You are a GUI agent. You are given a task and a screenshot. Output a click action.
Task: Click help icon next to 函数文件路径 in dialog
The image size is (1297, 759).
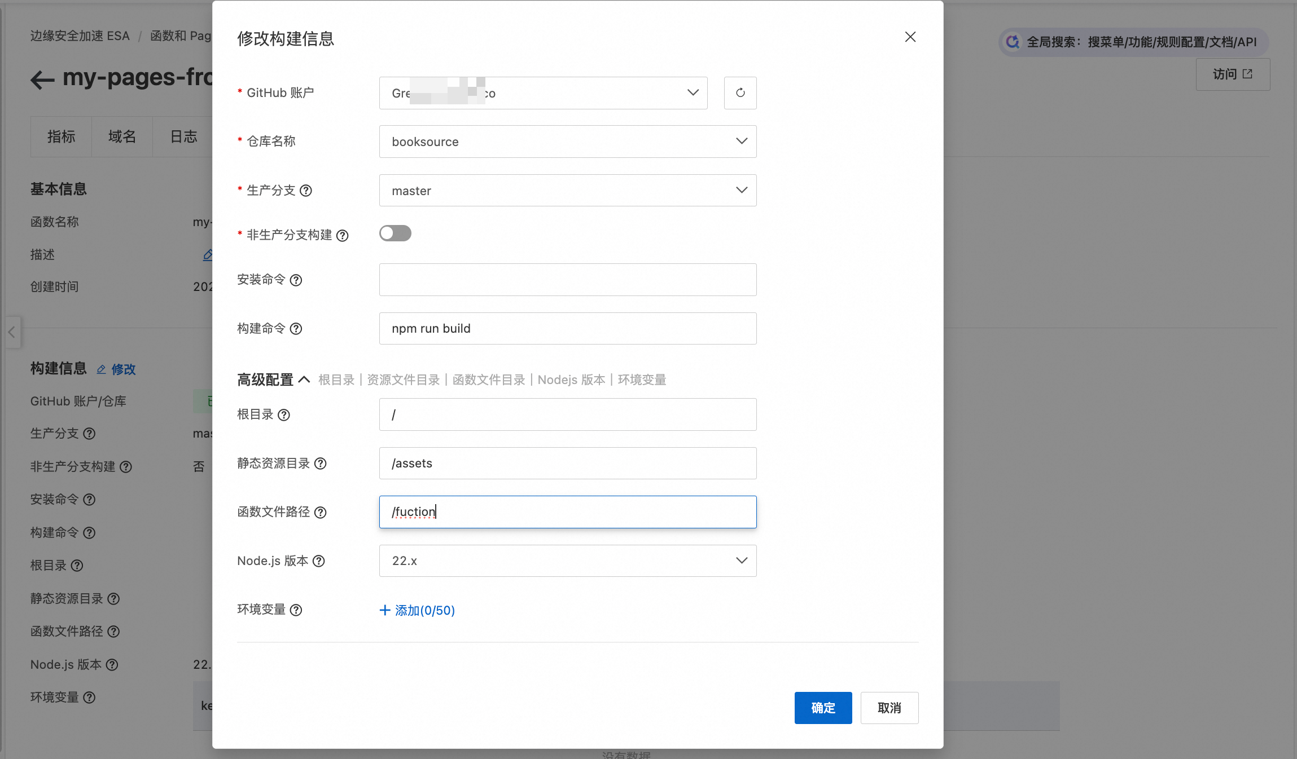[x=320, y=513]
